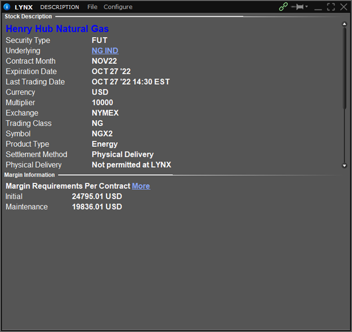
Task: Click the Initial margin label
Action: (x=14, y=196)
